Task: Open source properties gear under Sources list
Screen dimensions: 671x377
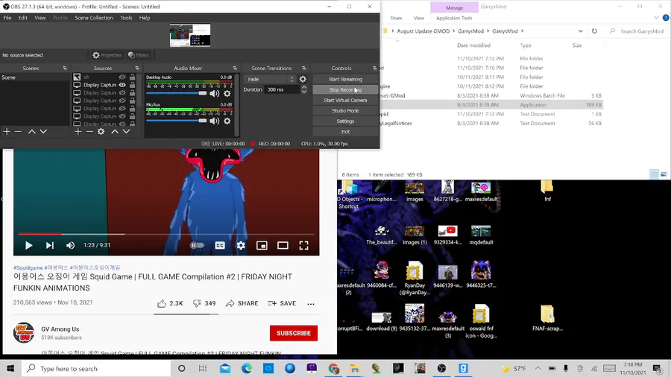Action: coord(101,132)
